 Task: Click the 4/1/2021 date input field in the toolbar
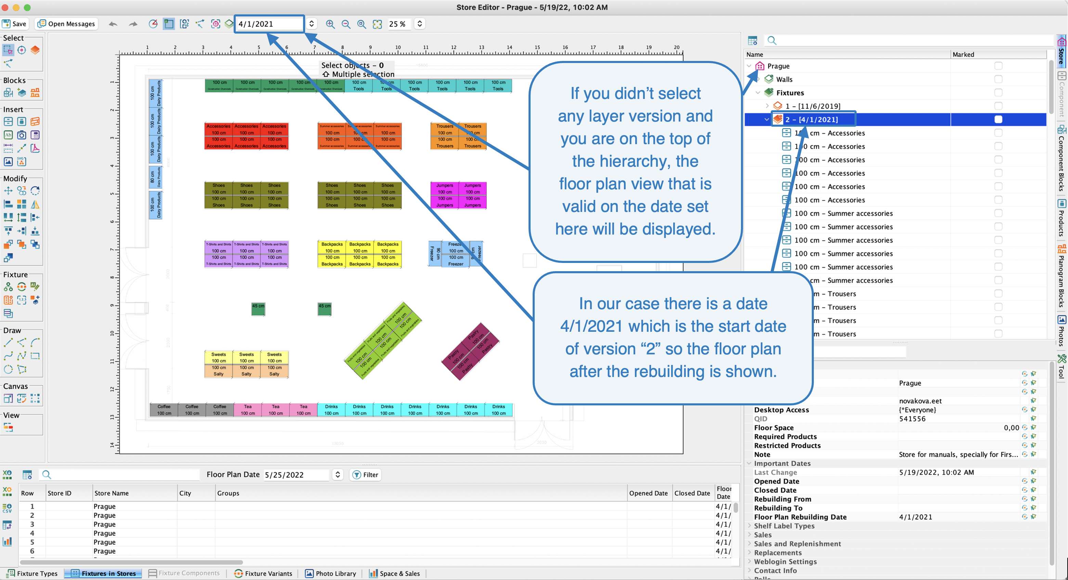(270, 24)
